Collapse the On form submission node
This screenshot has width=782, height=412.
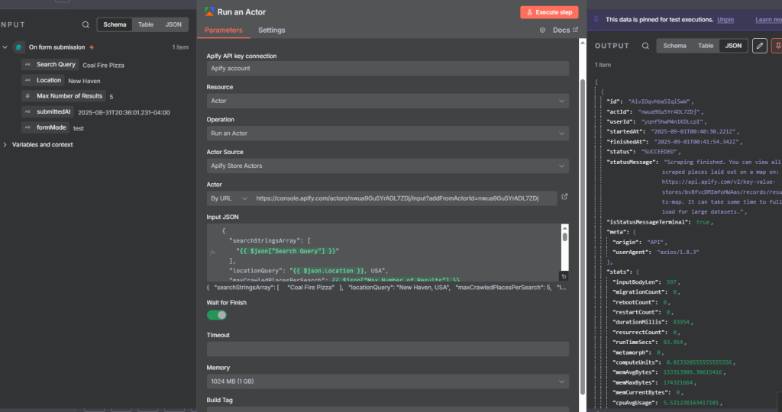point(5,47)
